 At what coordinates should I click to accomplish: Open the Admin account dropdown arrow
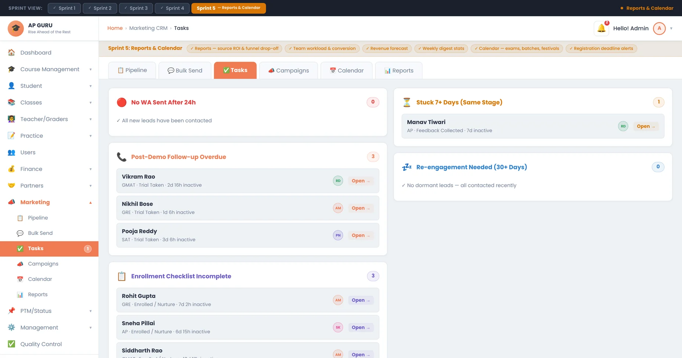[x=671, y=29]
